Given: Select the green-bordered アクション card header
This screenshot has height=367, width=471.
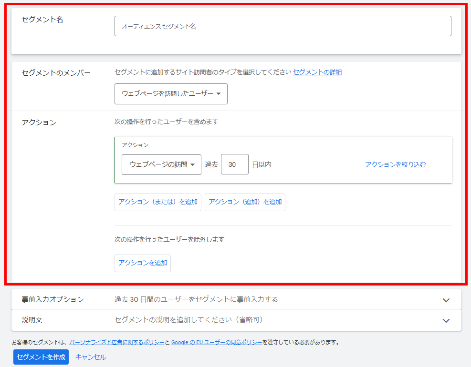Looking at the screenshot, I should 135,145.
